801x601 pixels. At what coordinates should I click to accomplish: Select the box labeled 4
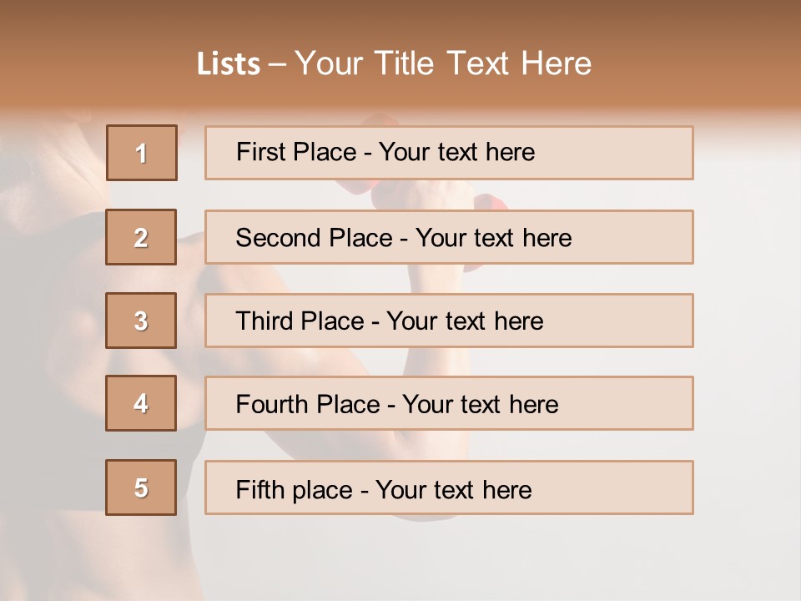(141, 403)
